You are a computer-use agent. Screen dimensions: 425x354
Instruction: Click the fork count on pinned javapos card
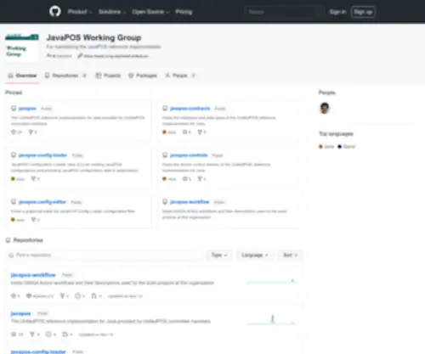(33, 132)
